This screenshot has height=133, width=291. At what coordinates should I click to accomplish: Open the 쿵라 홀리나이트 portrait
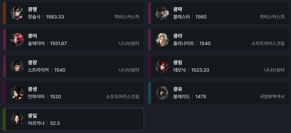[162, 40]
